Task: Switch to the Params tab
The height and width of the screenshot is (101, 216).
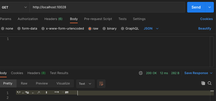Action: tap(6, 19)
